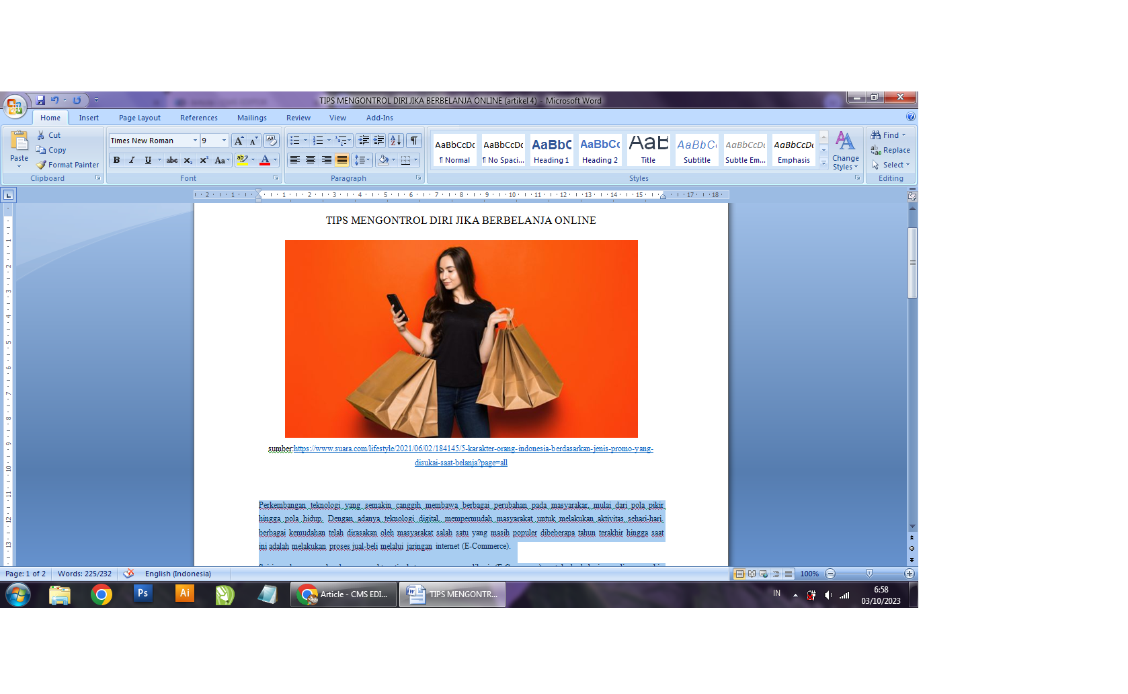This screenshot has width=1128, height=694.
Task: Apply the red font color
Action: click(x=265, y=160)
